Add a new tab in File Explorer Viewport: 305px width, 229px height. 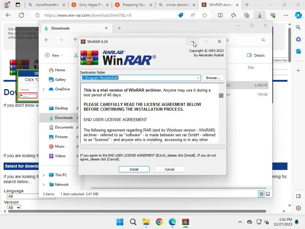point(119,28)
